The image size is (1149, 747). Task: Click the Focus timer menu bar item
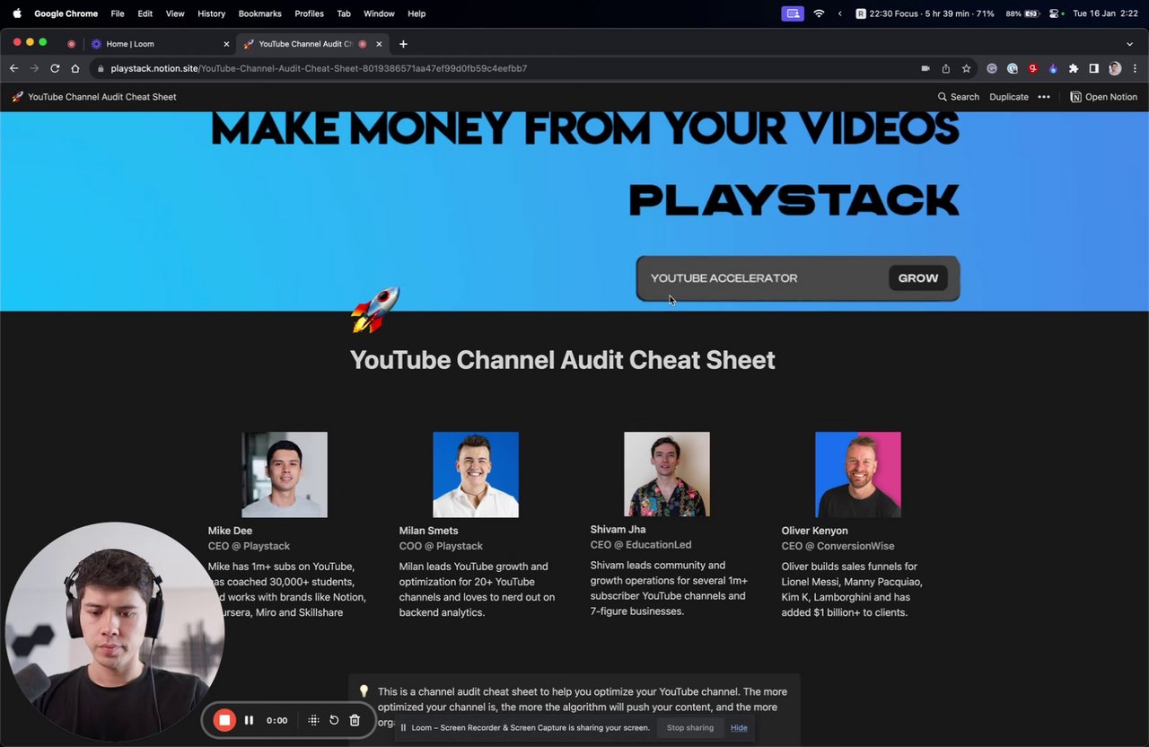click(925, 13)
